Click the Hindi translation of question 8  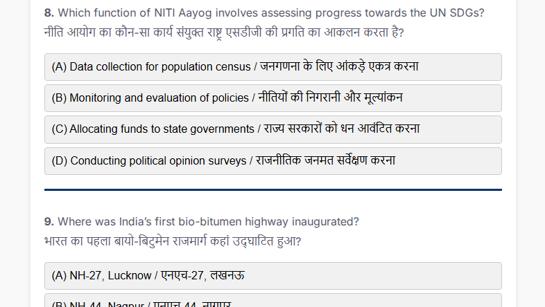(x=224, y=32)
